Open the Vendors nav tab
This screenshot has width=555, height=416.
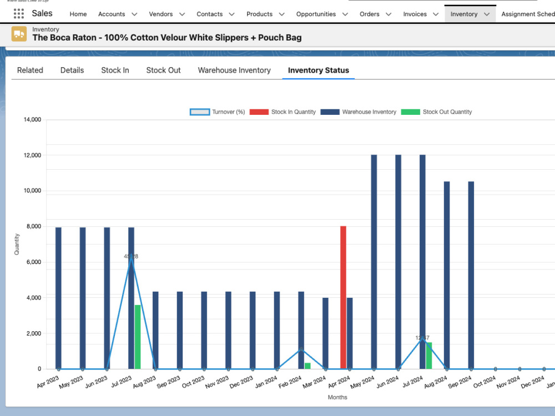point(161,14)
